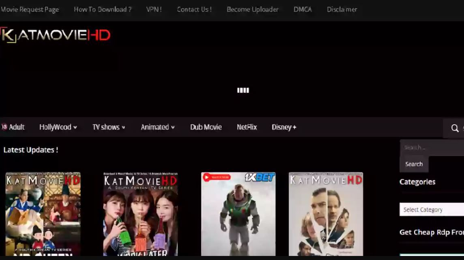
Task: Click the Categories sidebar heading
Action: (x=417, y=182)
